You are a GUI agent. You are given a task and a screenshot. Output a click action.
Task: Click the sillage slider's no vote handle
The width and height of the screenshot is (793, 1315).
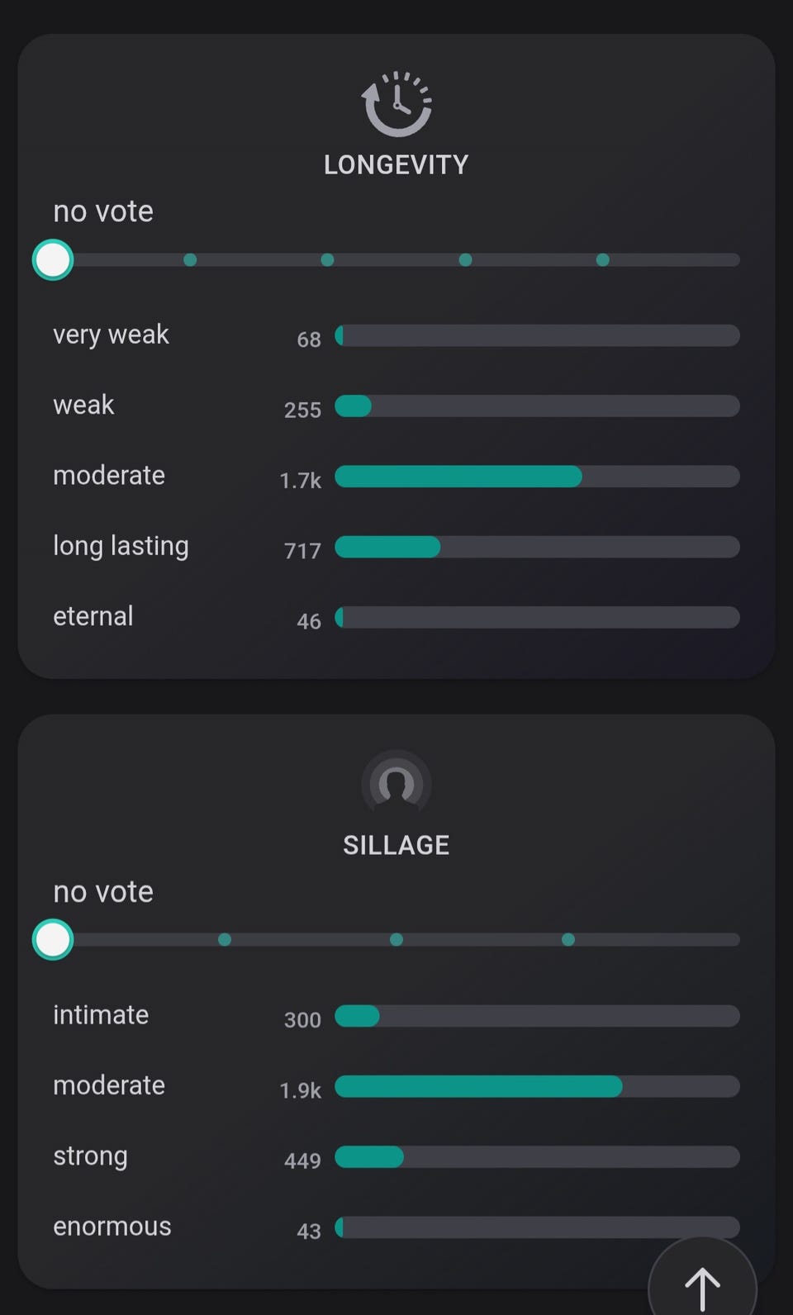pyautogui.click(x=53, y=940)
